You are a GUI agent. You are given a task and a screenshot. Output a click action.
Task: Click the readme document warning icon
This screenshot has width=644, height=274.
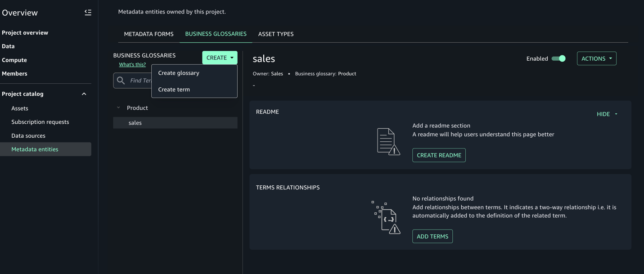point(388,141)
